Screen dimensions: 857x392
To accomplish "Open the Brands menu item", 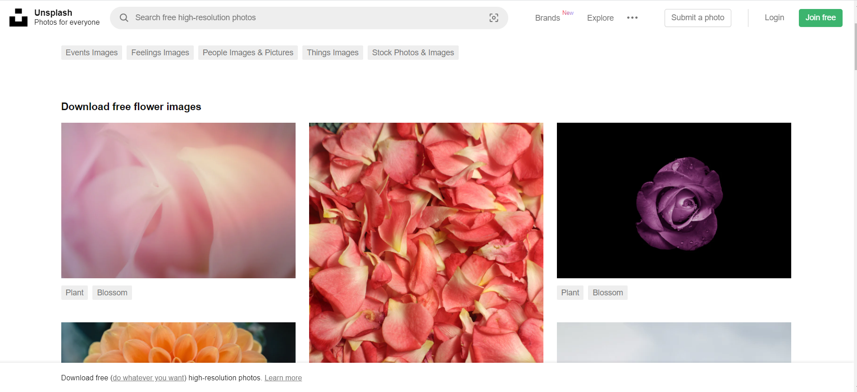I will pyautogui.click(x=547, y=18).
